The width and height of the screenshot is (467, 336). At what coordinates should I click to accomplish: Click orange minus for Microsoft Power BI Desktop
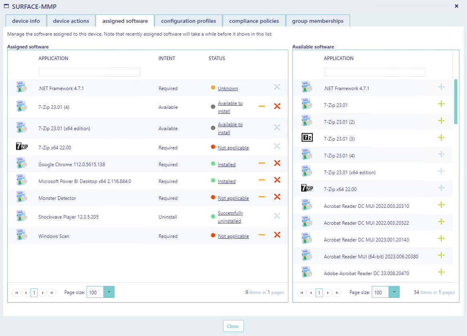pyautogui.click(x=262, y=180)
